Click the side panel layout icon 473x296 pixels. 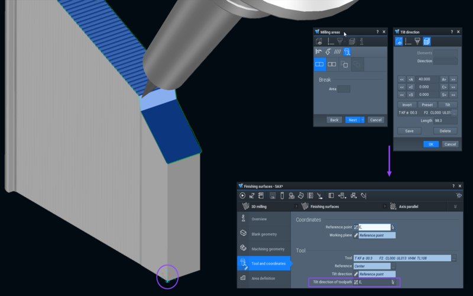click(331, 196)
